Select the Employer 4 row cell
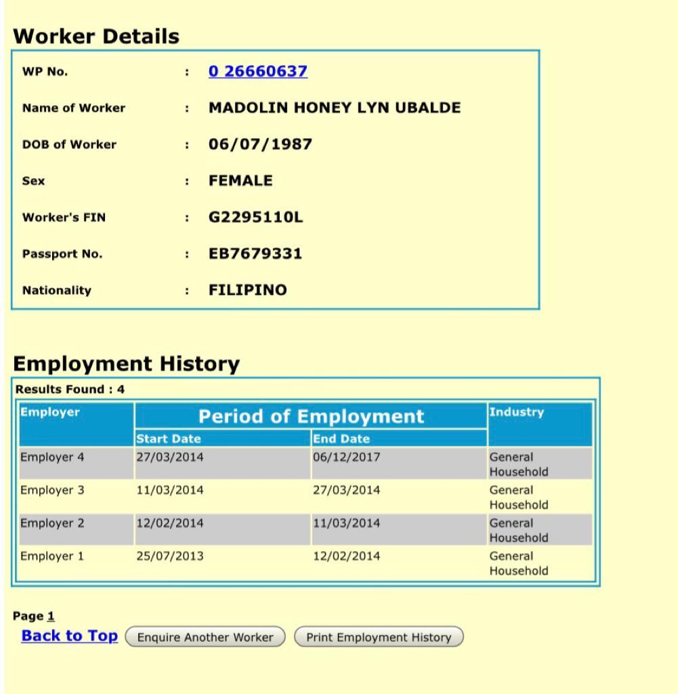Viewport: 678px width, 694px height. (52, 457)
